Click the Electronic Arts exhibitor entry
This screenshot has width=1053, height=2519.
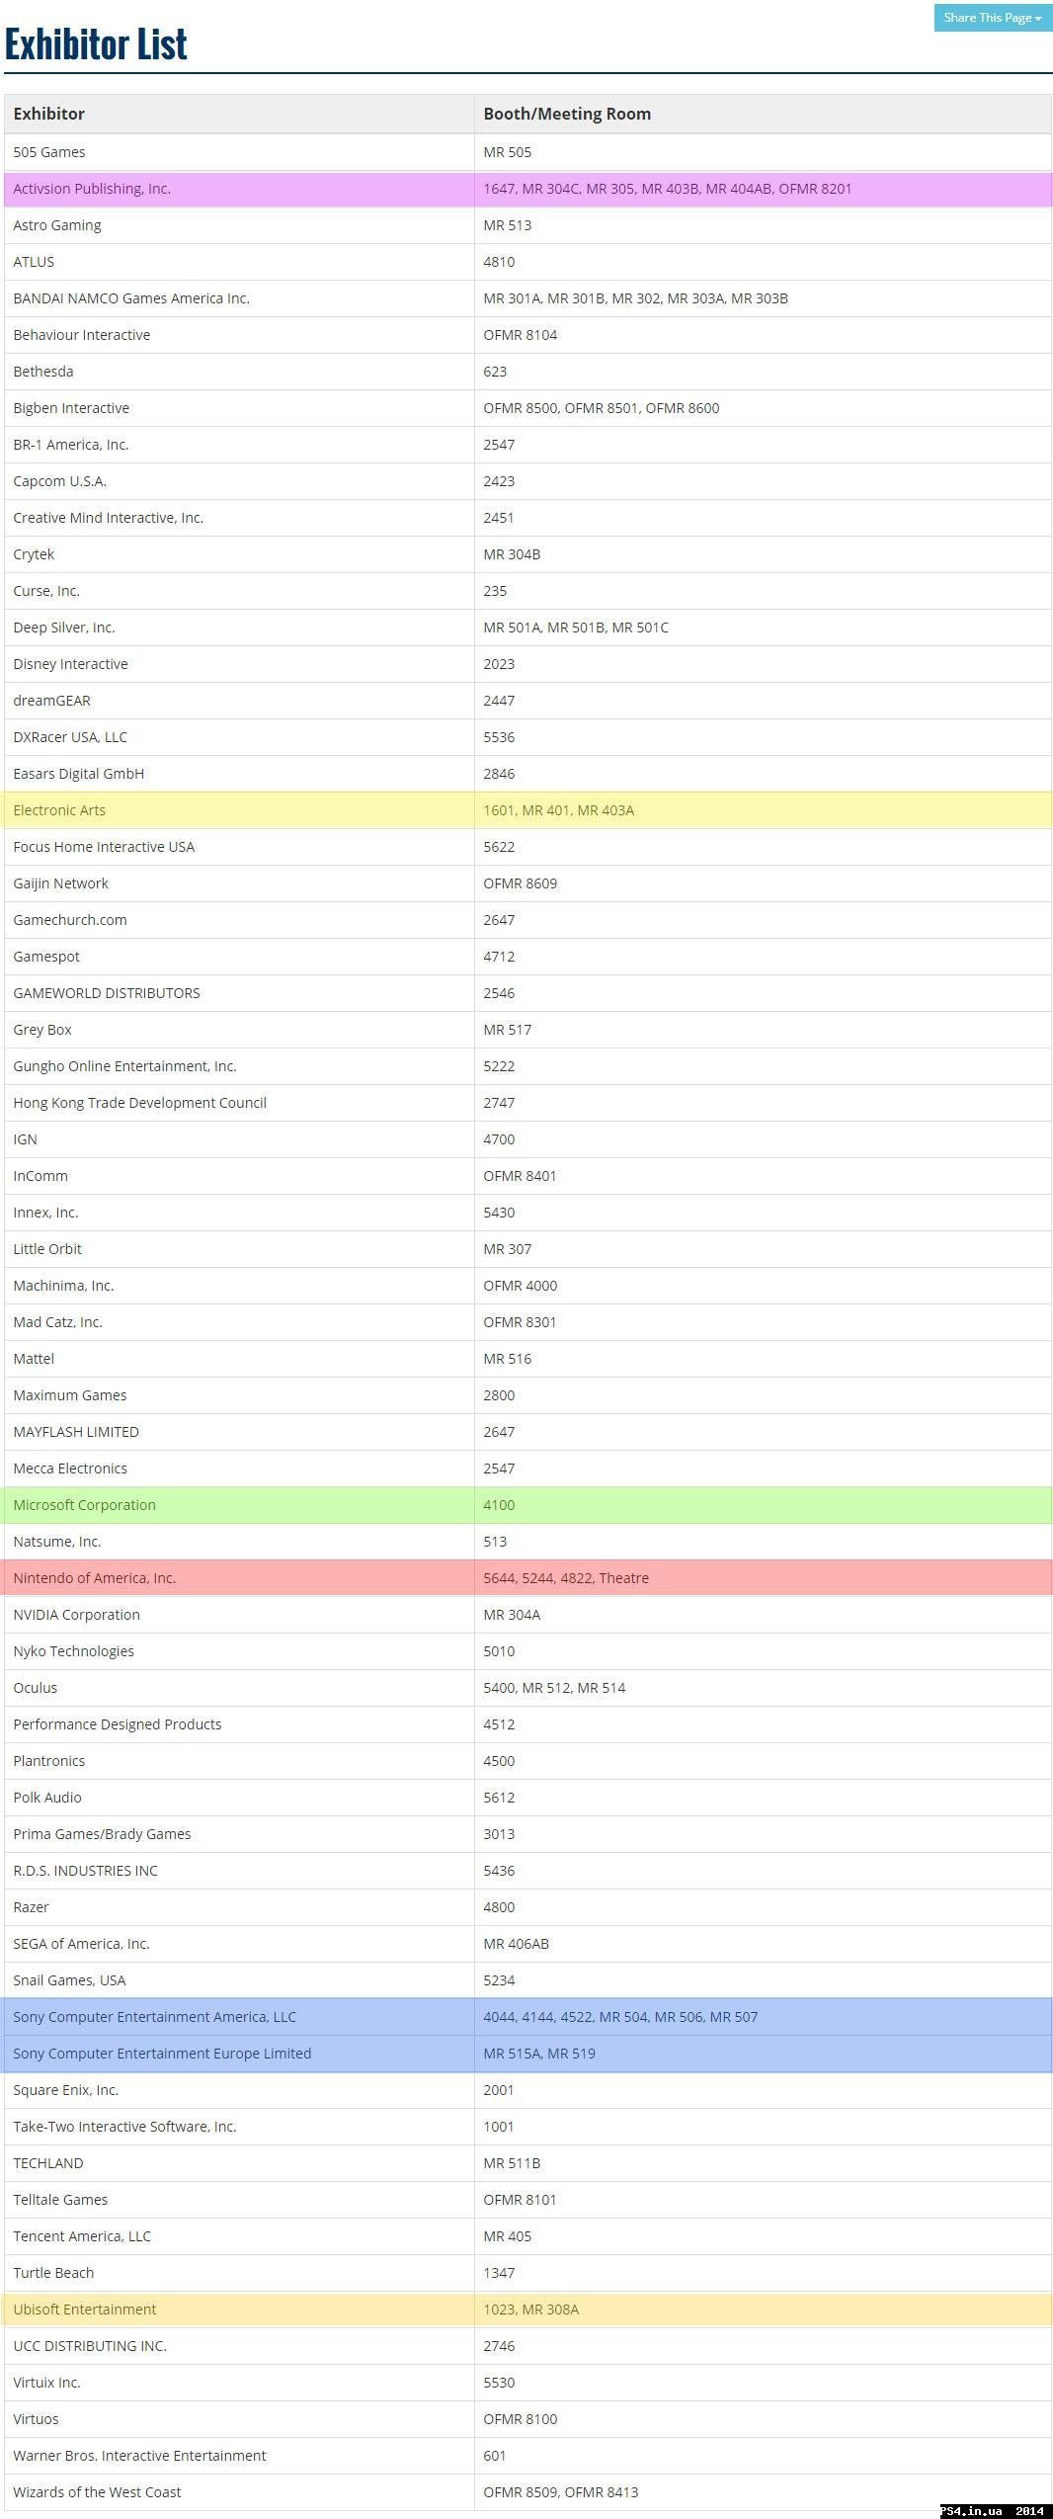click(59, 810)
